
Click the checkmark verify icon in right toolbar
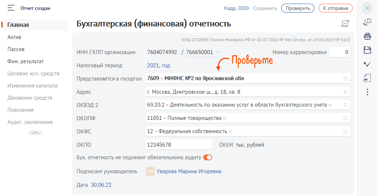[367, 64]
